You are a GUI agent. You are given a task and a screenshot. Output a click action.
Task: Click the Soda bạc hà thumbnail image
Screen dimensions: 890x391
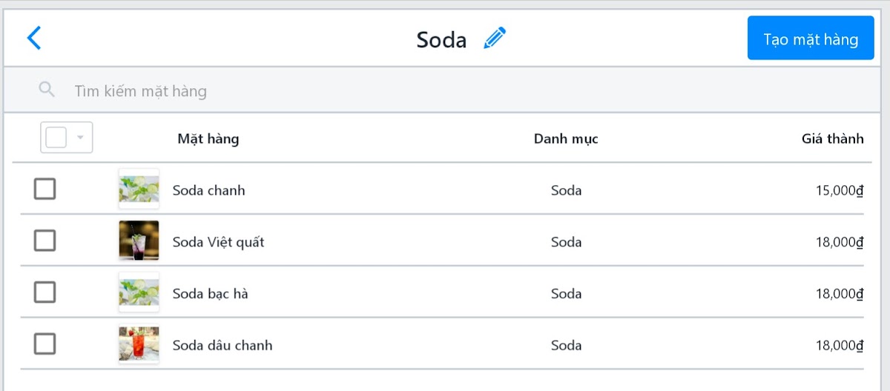click(x=139, y=293)
